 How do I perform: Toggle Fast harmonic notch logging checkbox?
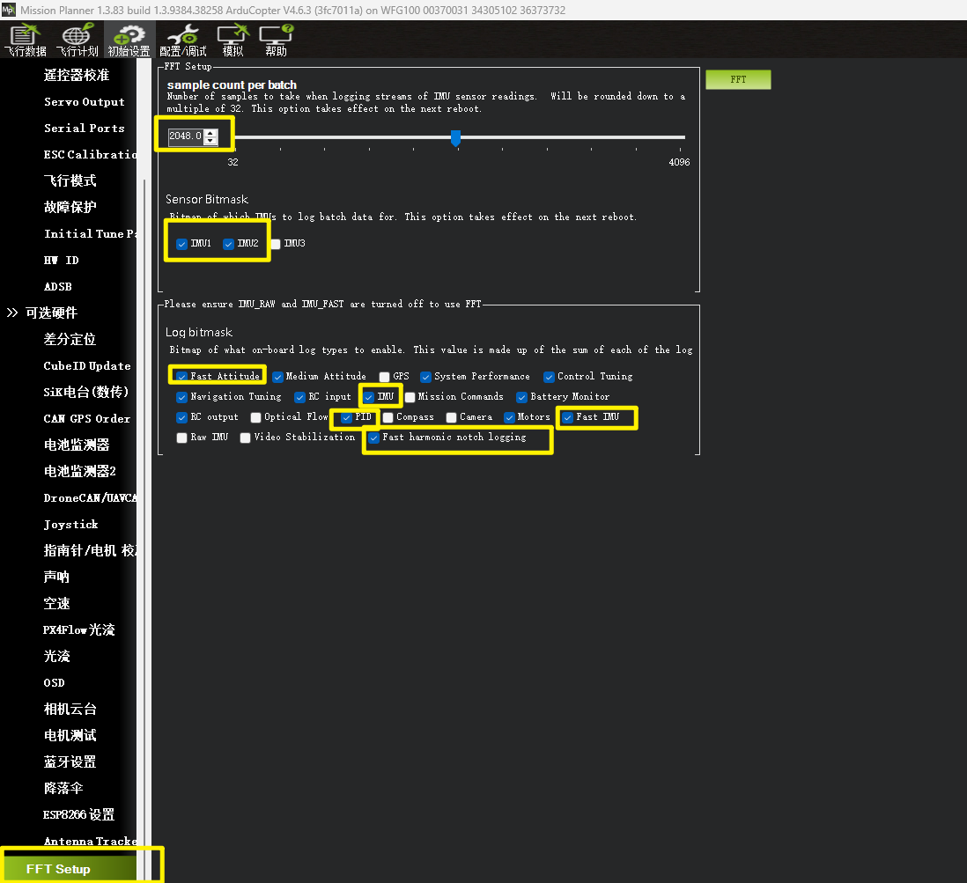pos(373,438)
